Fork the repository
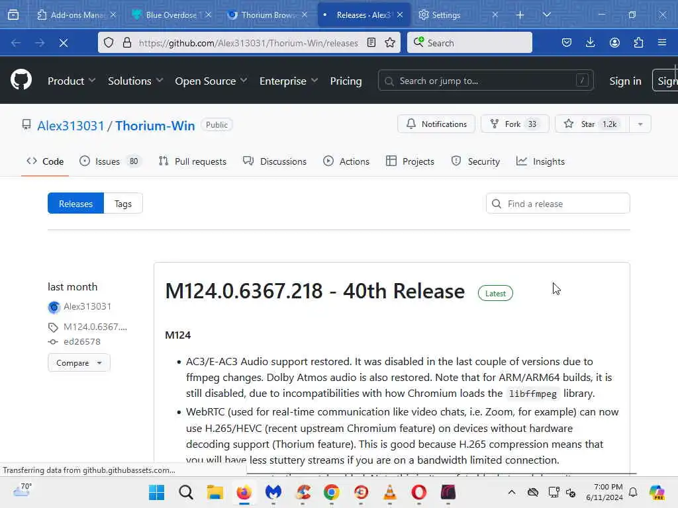This screenshot has height=508, width=678. point(514,124)
